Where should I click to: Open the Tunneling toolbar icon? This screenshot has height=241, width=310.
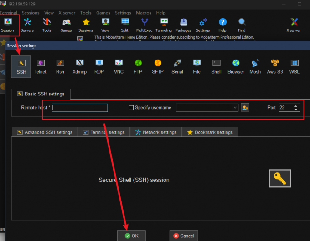[x=164, y=25]
